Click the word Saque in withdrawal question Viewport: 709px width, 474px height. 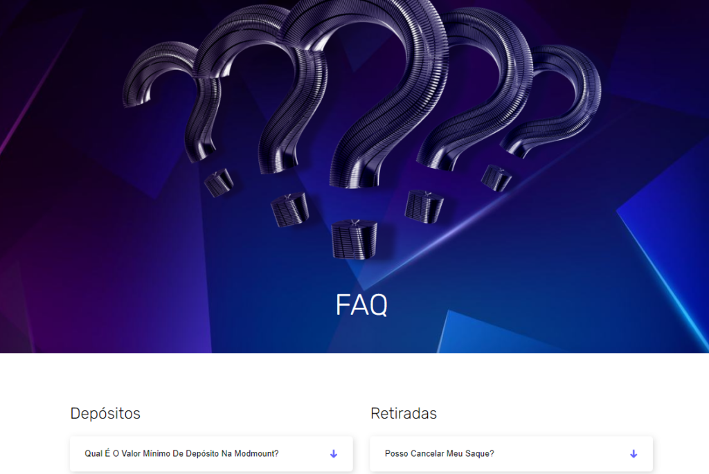click(x=481, y=454)
